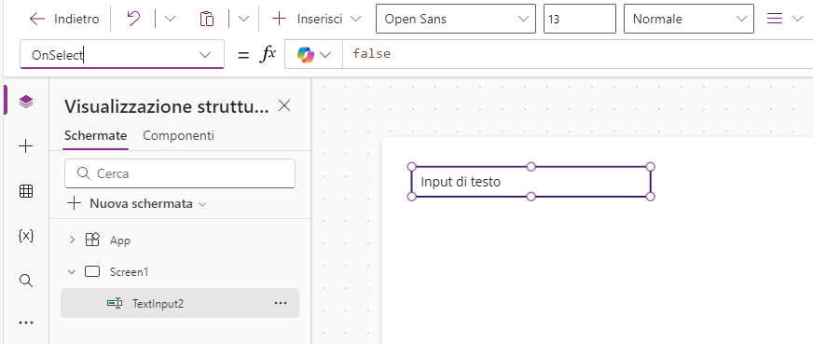Click the font size field showing 13
The height and width of the screenshot is (344, 813).
click(580, 19)
